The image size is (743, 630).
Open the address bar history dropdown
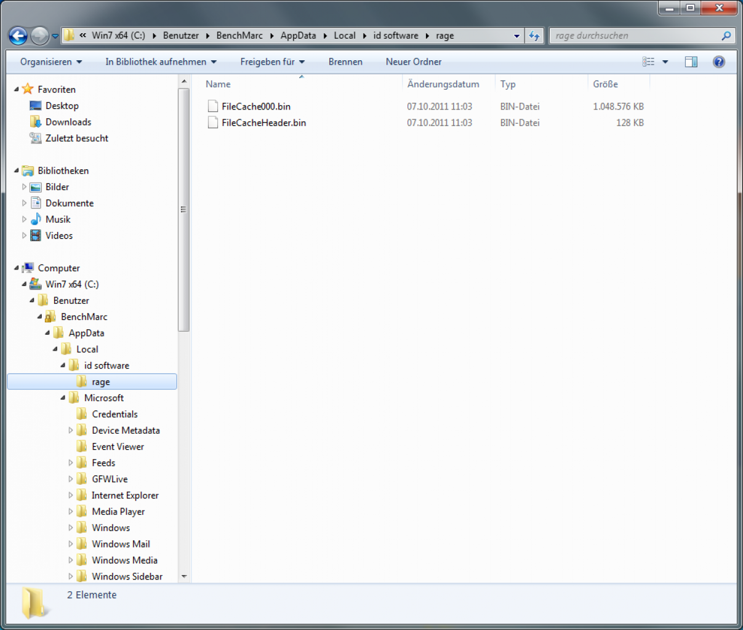516,36
